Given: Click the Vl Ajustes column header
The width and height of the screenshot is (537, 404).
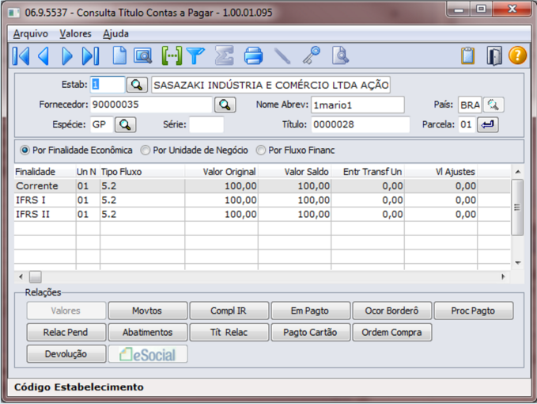Looking at the screenshot, I should coord(441,171).
